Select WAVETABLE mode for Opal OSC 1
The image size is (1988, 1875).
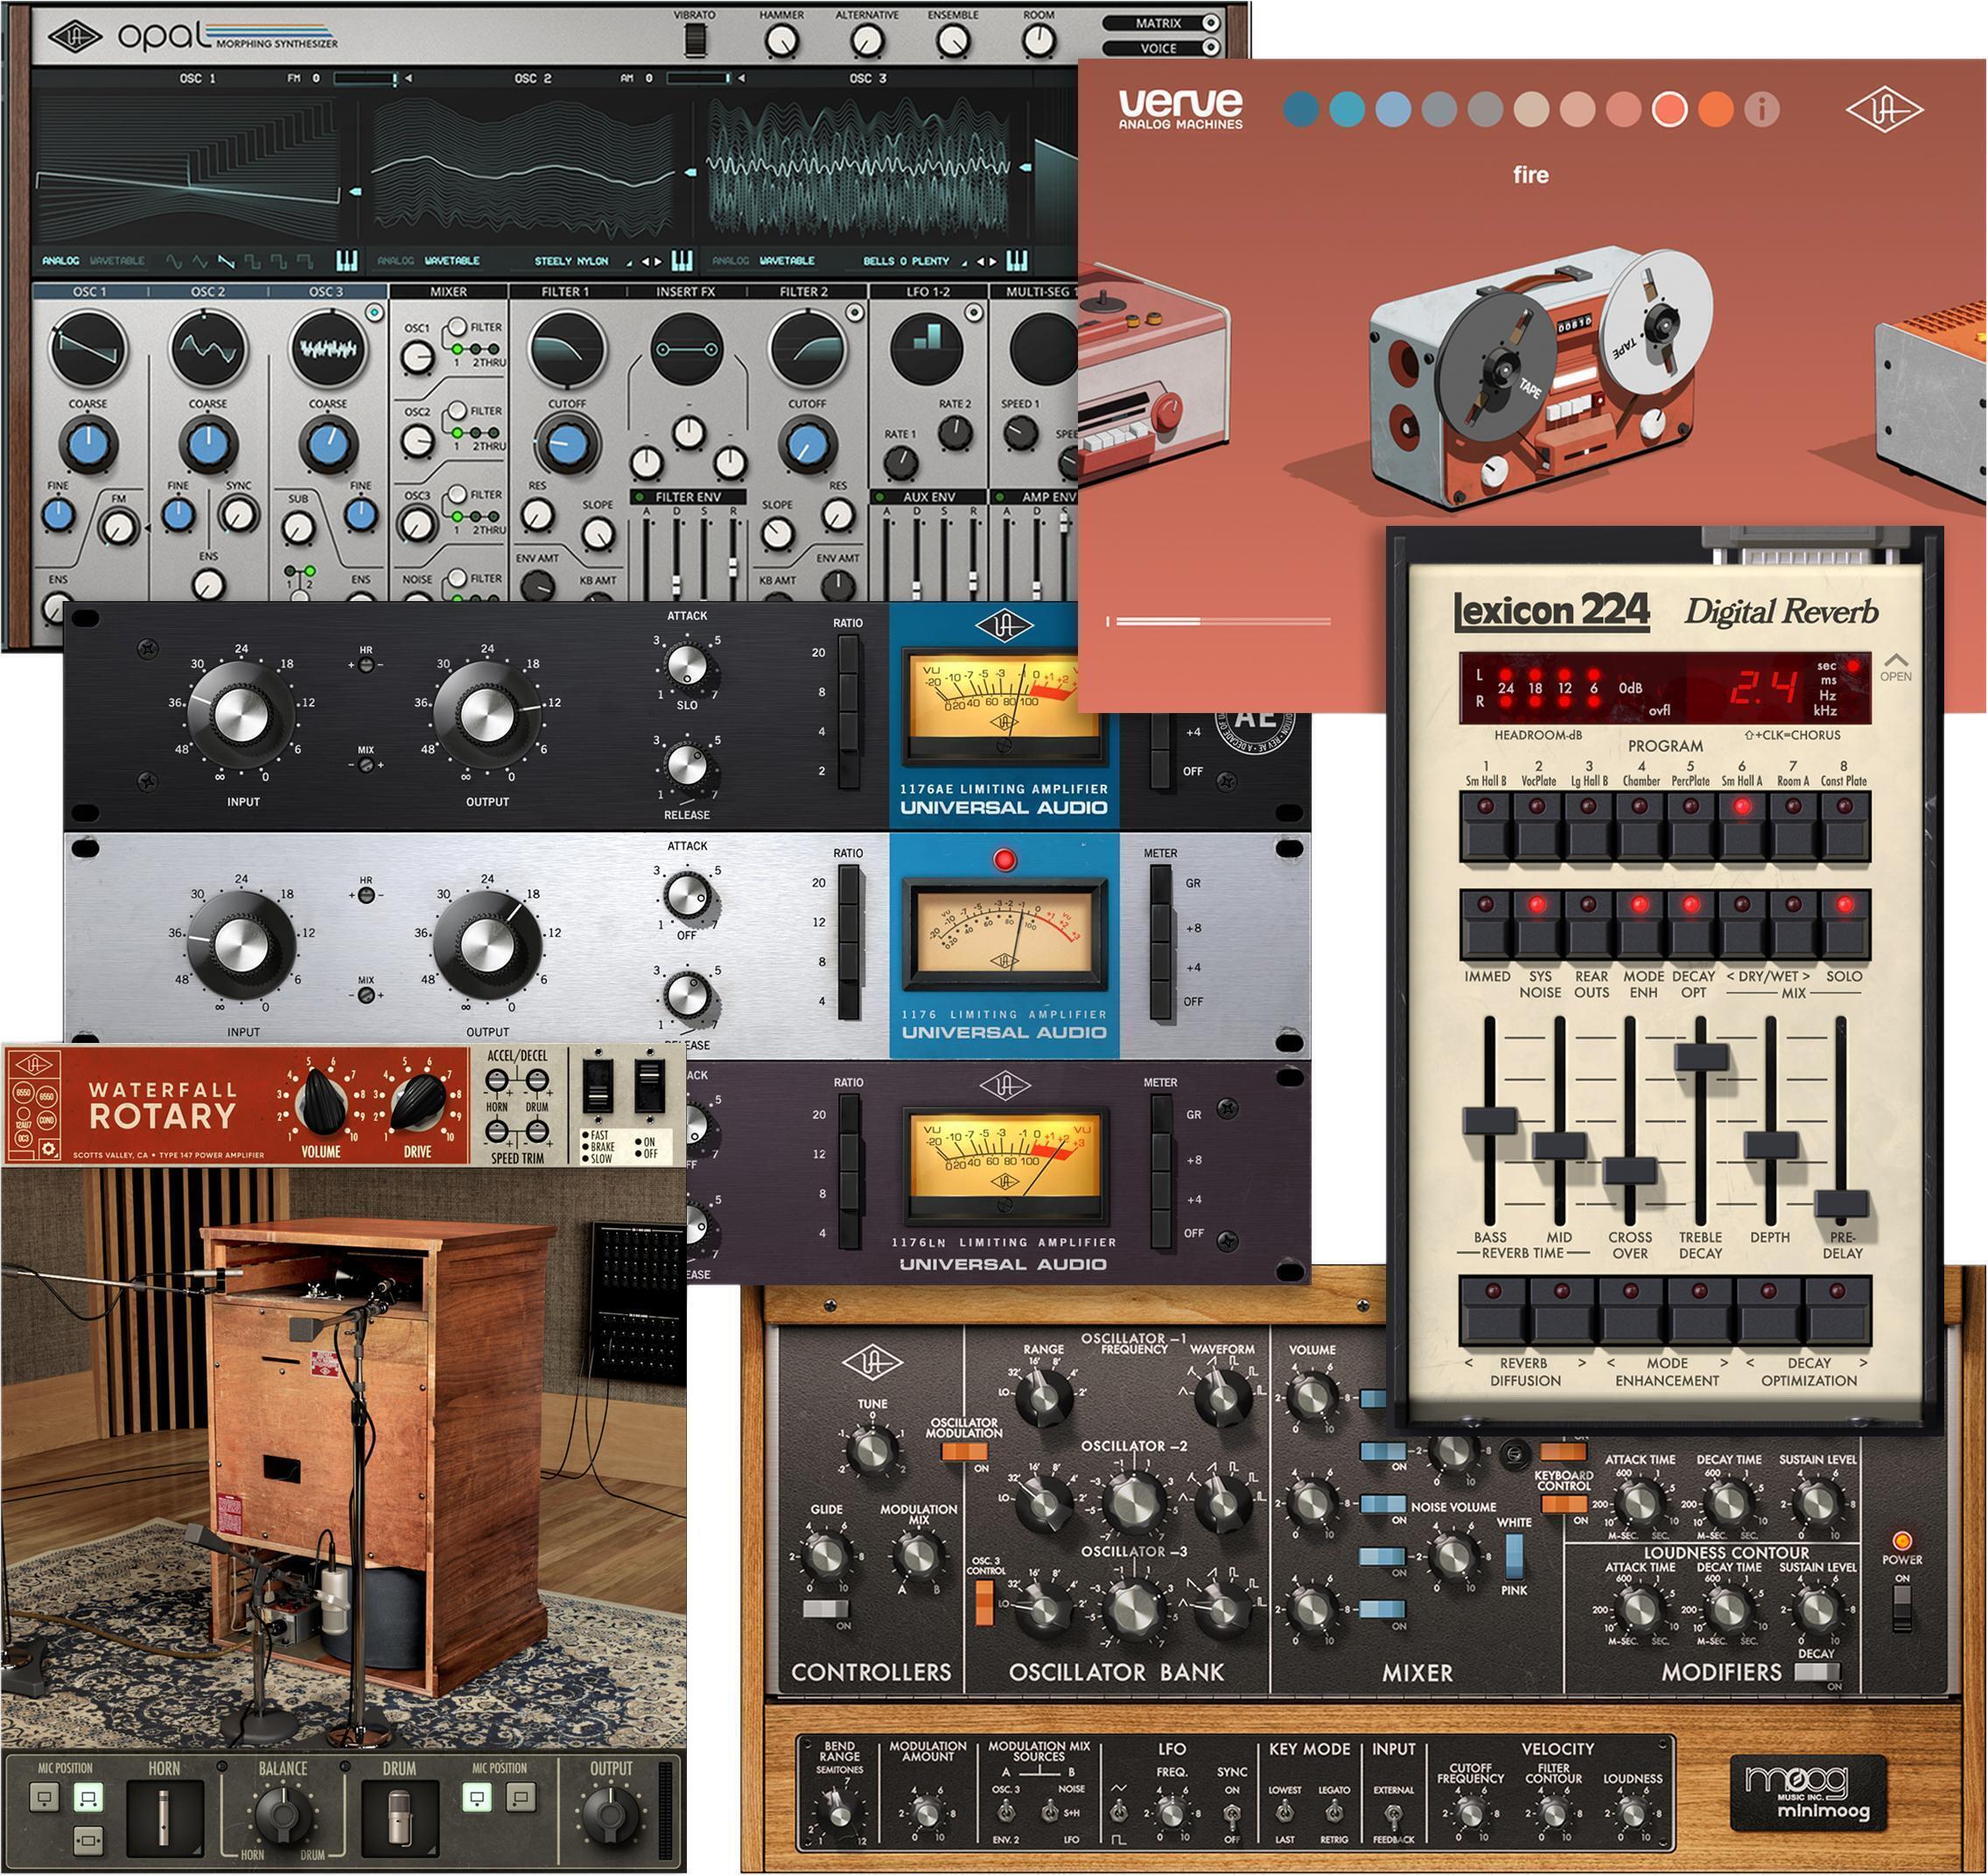click(x=117, y=261)
